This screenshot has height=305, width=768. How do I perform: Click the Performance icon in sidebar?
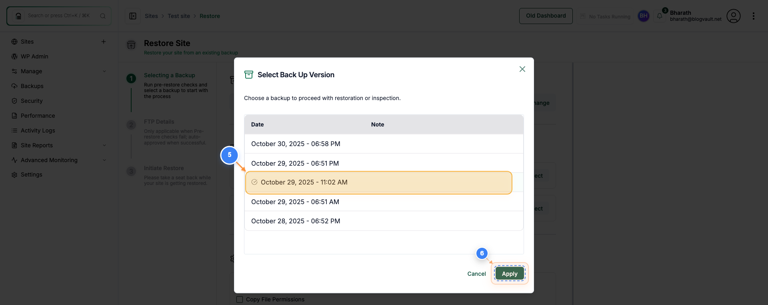tap(14, 116)
